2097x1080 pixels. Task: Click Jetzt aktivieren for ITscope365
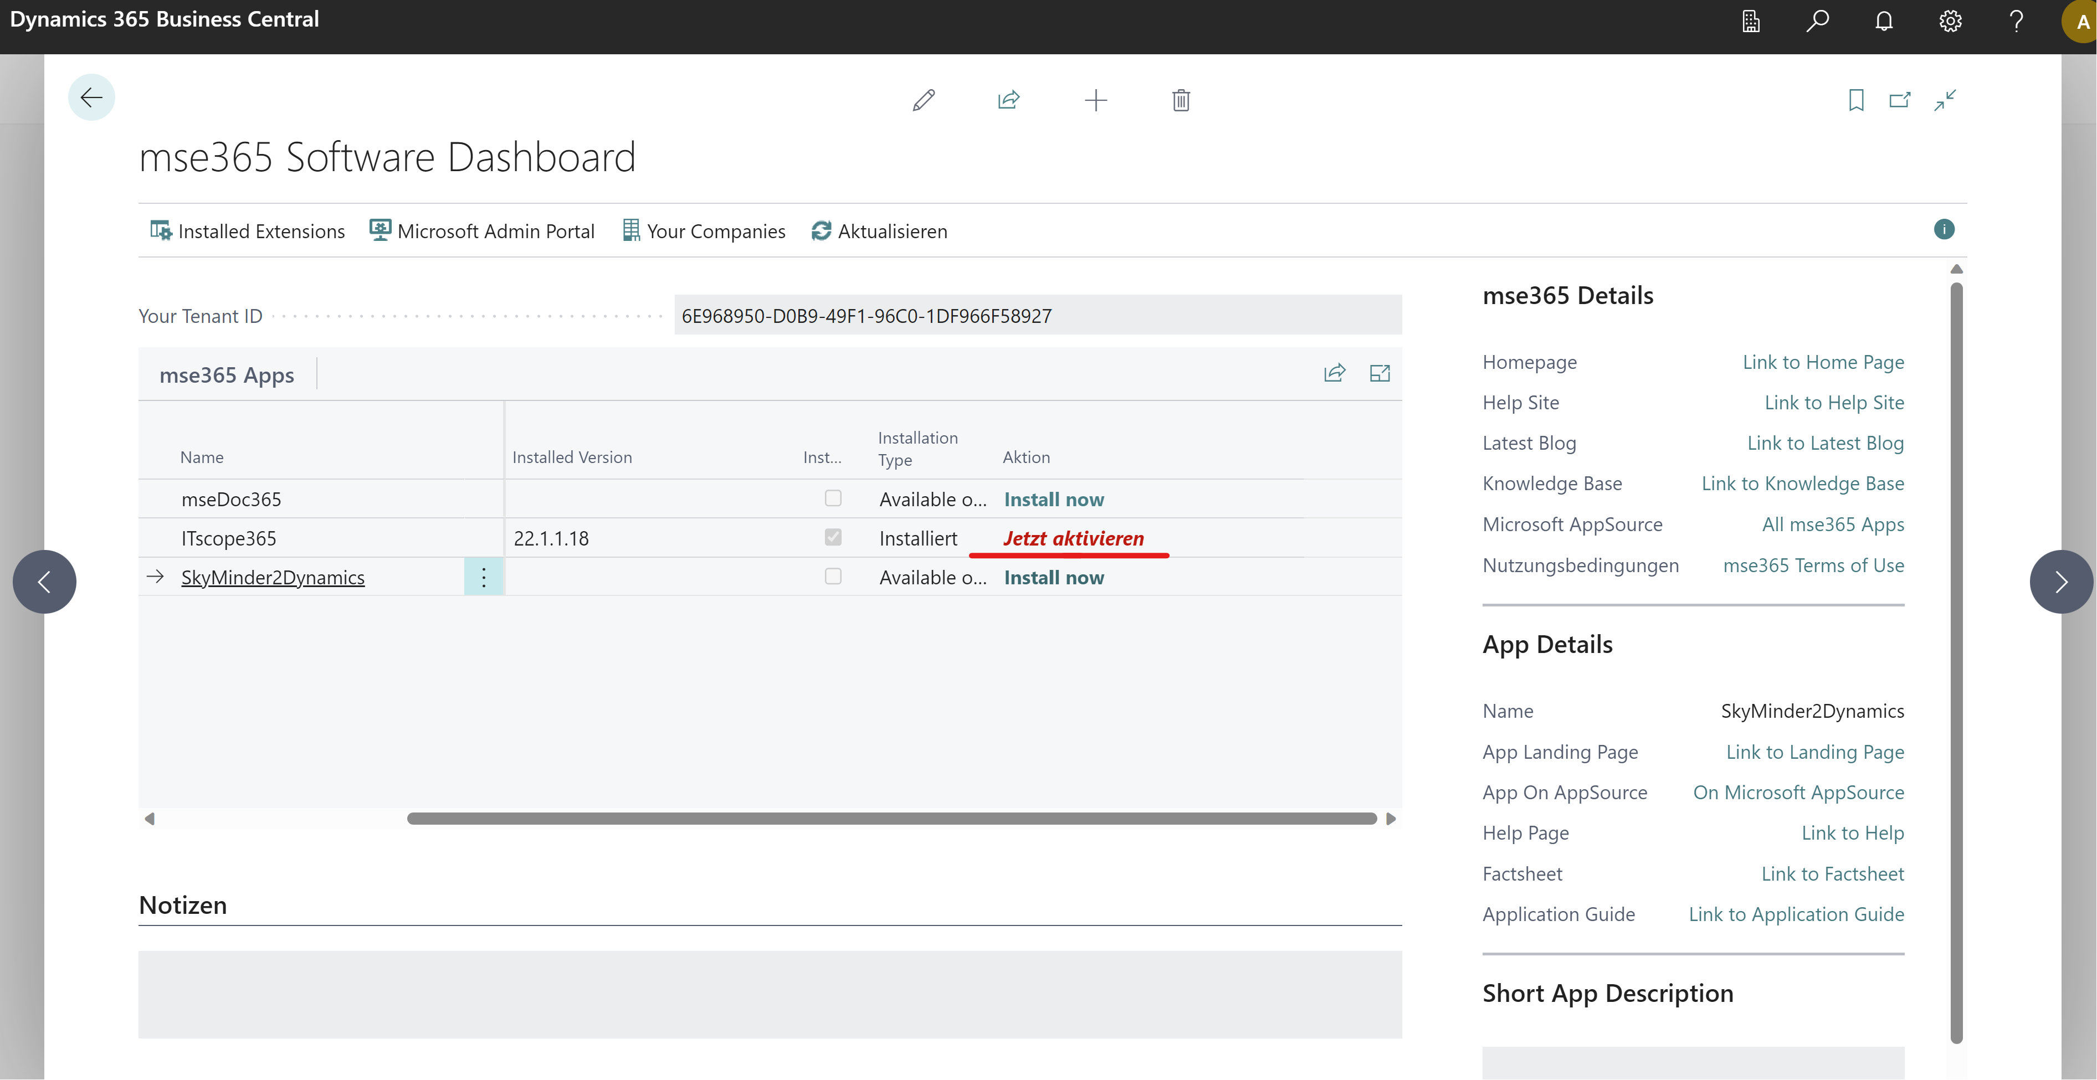tap(1073, 538)
